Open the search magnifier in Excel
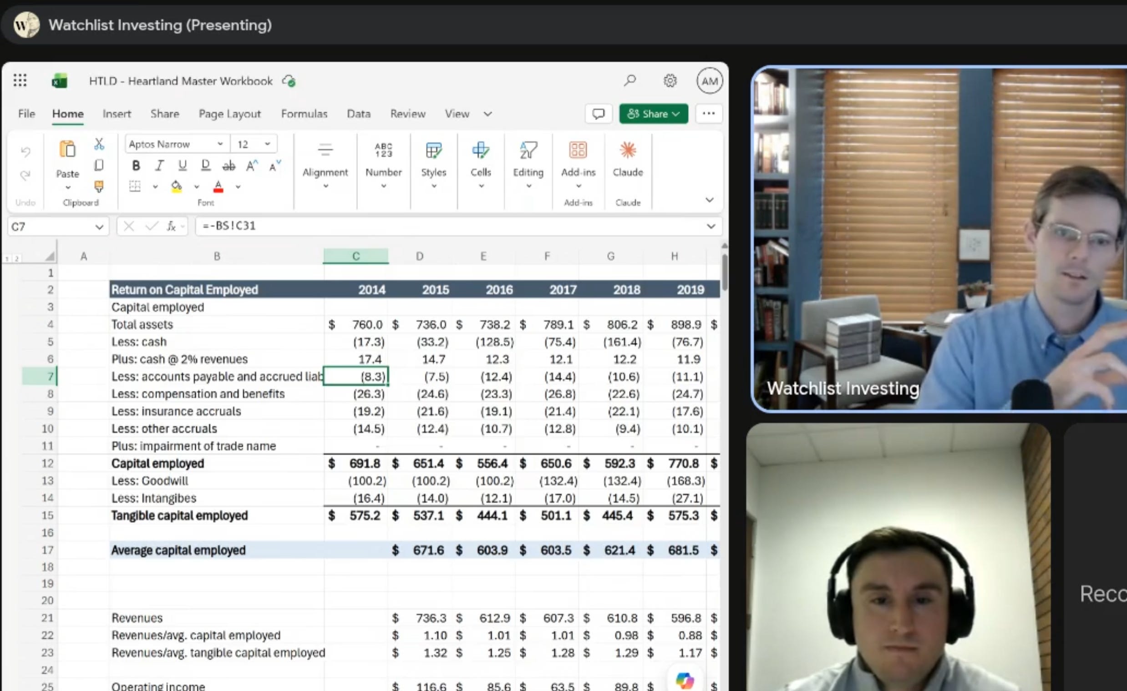The image size is (1127, 691). point(630,81)
